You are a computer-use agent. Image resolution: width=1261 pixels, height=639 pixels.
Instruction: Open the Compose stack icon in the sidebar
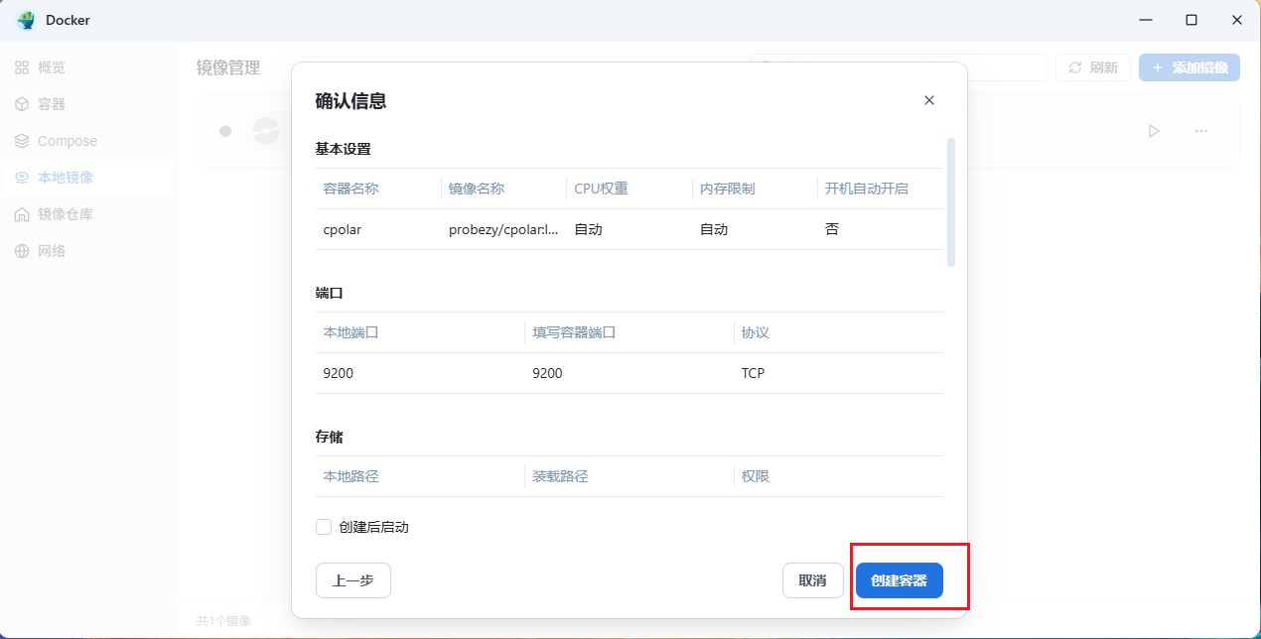click(x=22, y=141)
